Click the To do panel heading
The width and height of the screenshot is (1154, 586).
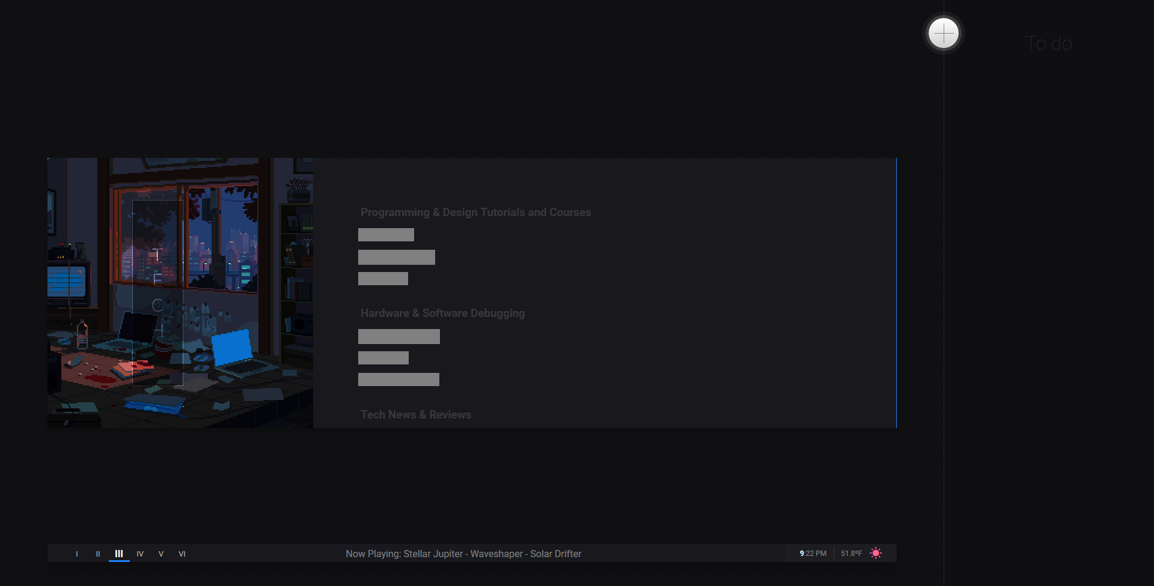(x=1049, y=43)
